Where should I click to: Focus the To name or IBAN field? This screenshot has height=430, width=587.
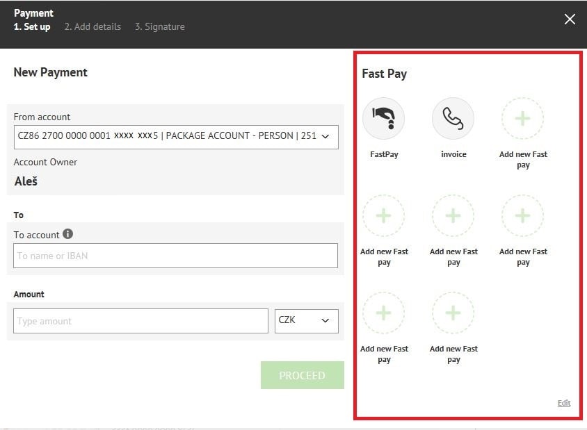175,256
